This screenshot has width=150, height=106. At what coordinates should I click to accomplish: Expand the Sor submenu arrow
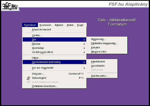tap(84, 40)
